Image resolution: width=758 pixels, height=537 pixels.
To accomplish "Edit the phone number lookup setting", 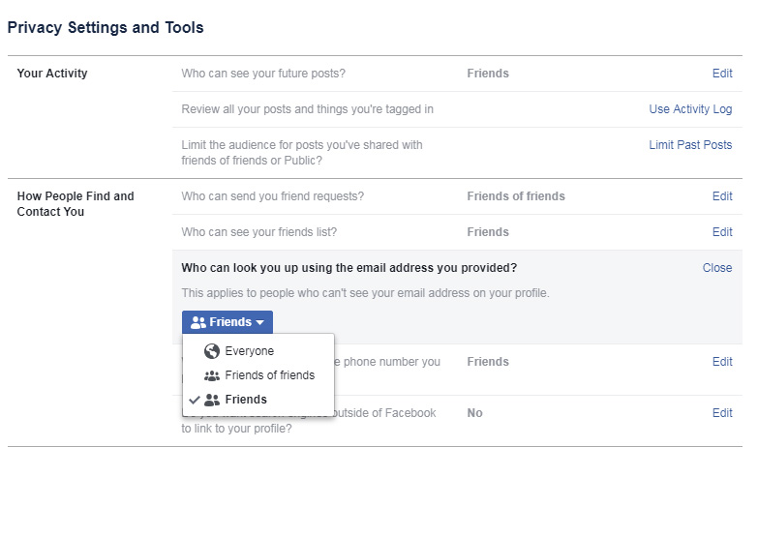I will pos(722,362).
